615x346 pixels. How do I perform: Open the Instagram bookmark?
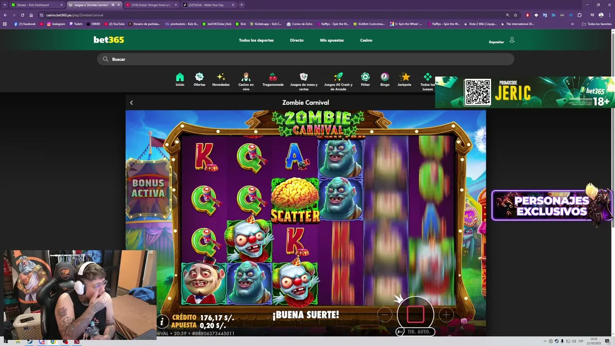[x=56, y=24]
